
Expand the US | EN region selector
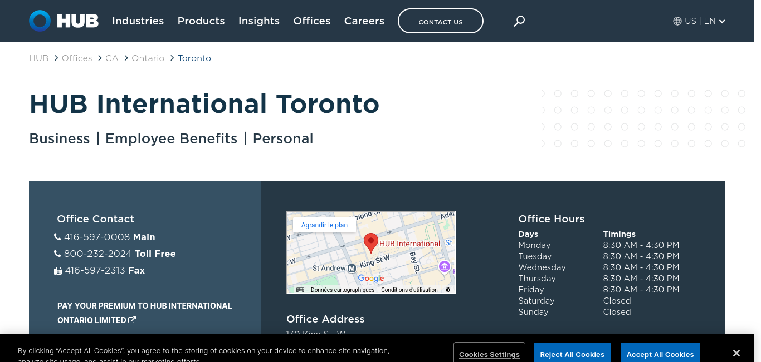pyautogui.click(x=699, y=21)
